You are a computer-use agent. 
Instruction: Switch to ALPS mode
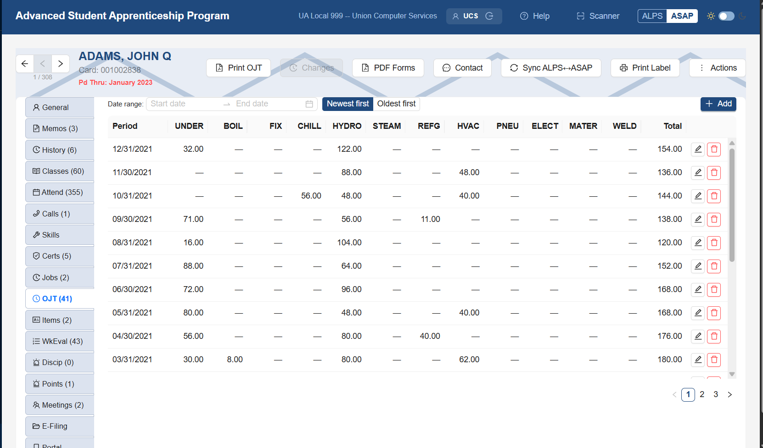[x=652, y=16]
